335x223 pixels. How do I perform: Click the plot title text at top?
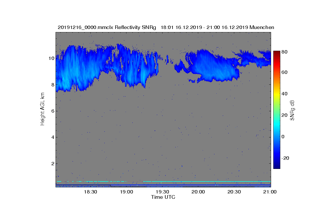(x=166, y=27)
